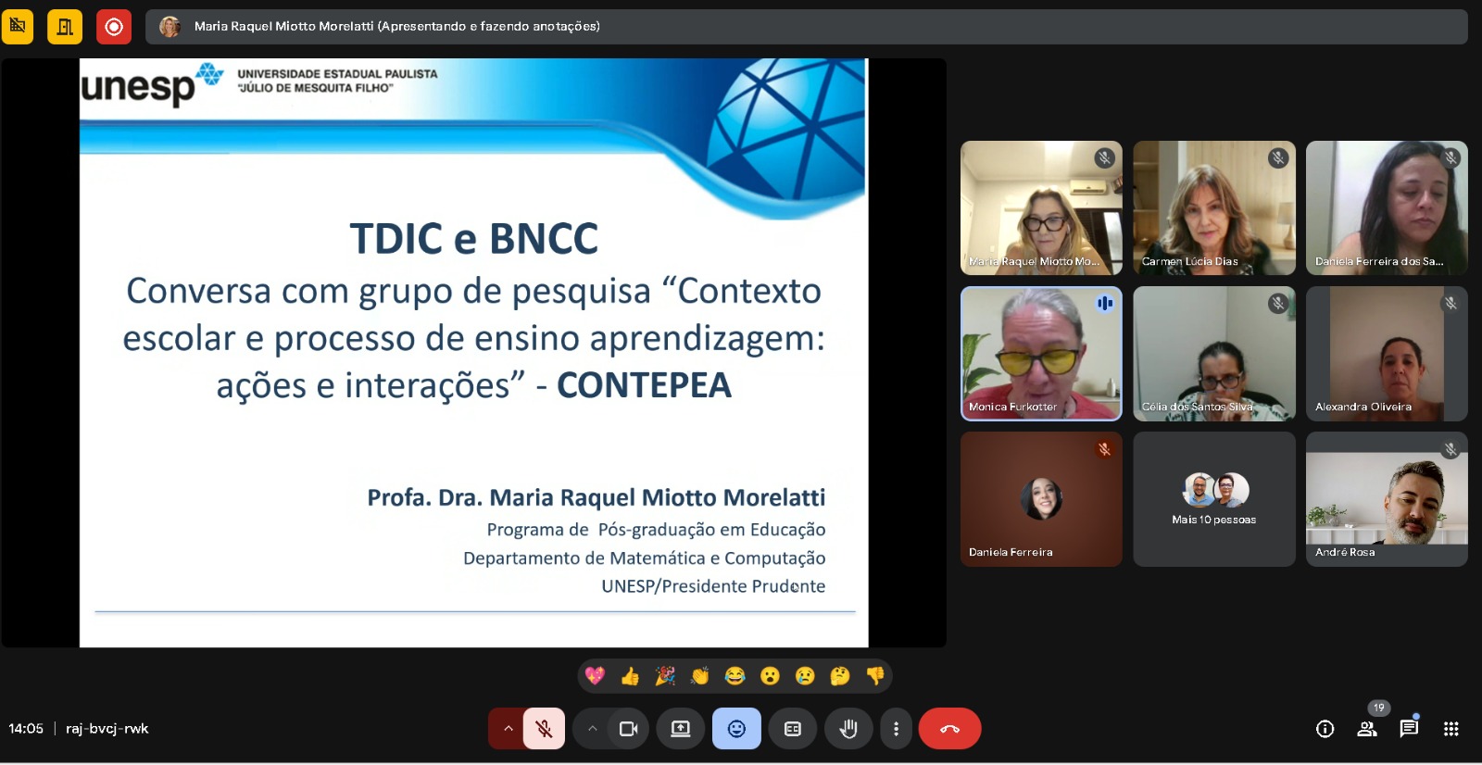Select Monica Furkotter's video tile
The height and width of the screenshot is (765, 1482).
(x=1041, y=354)
